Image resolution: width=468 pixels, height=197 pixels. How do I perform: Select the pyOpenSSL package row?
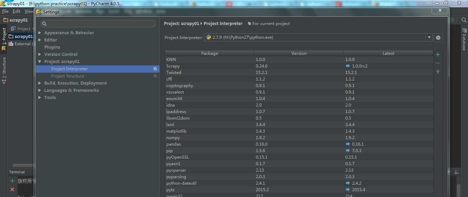(x=299, y=157)
